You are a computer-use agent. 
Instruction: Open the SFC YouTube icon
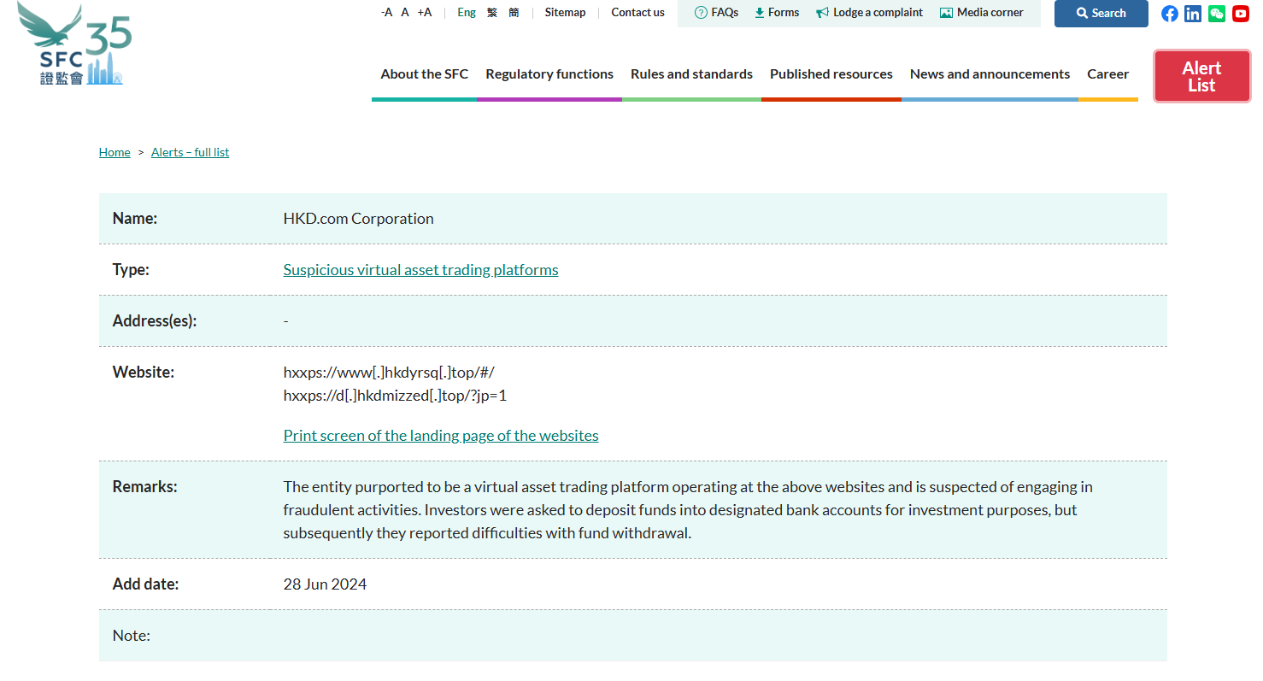pos(1241,14)
